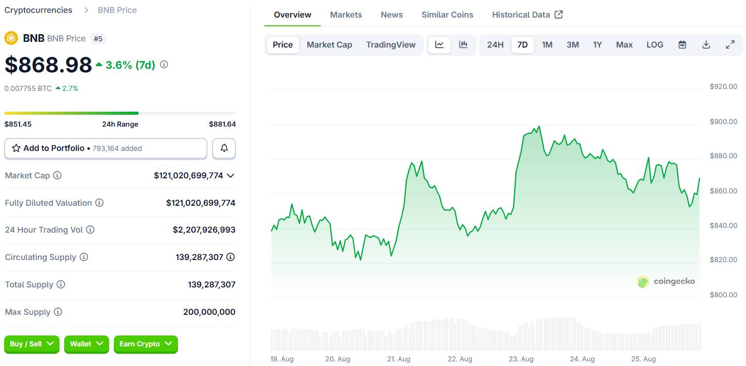Open the calendar date range picker
This screenshot has height=366, width=746.
682,45
